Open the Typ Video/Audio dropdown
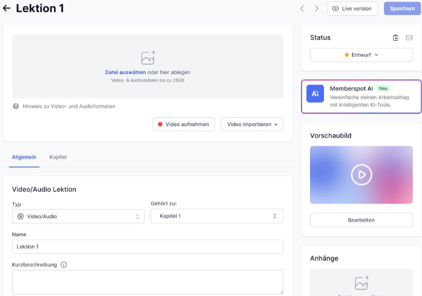The height and width of the screenshot is (296, 422). click(x=78, y=216)
